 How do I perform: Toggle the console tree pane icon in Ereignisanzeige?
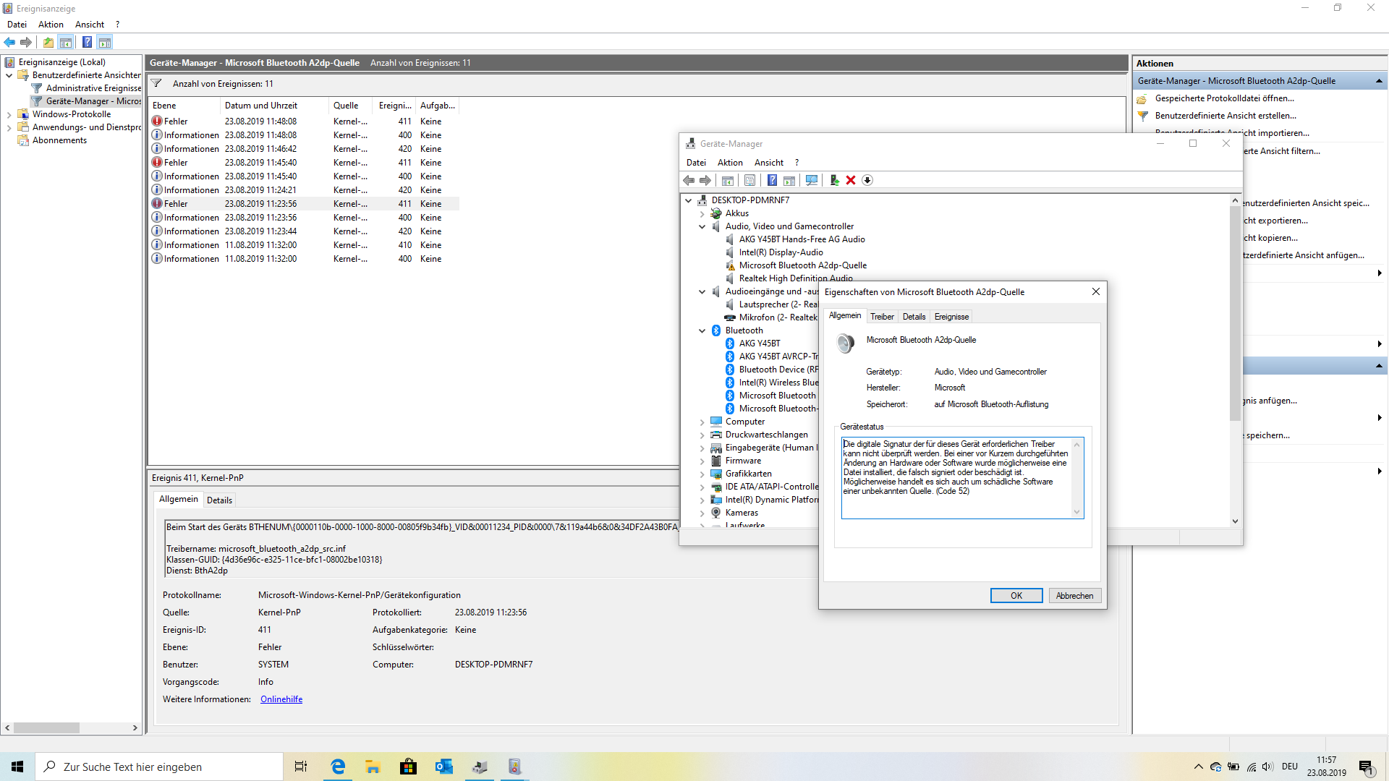(66, 42)
